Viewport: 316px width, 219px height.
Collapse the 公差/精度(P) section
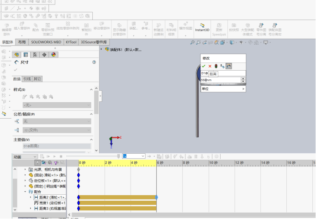pos(91,114)
